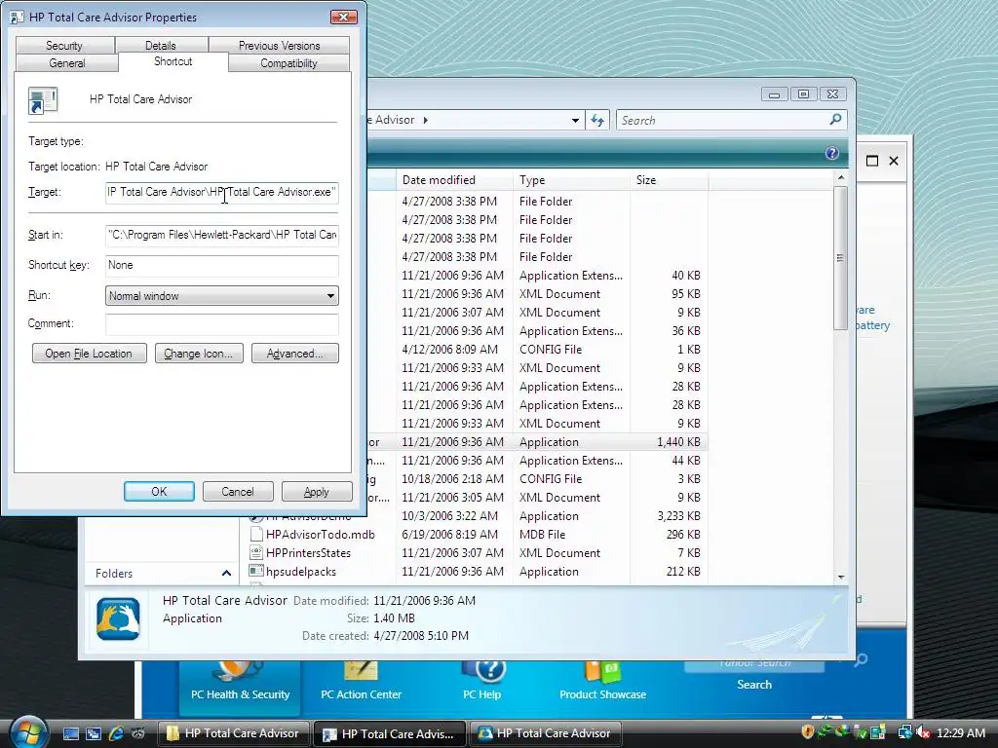Click the taskbar clock showing 12:29 AM

pos(960,733)
